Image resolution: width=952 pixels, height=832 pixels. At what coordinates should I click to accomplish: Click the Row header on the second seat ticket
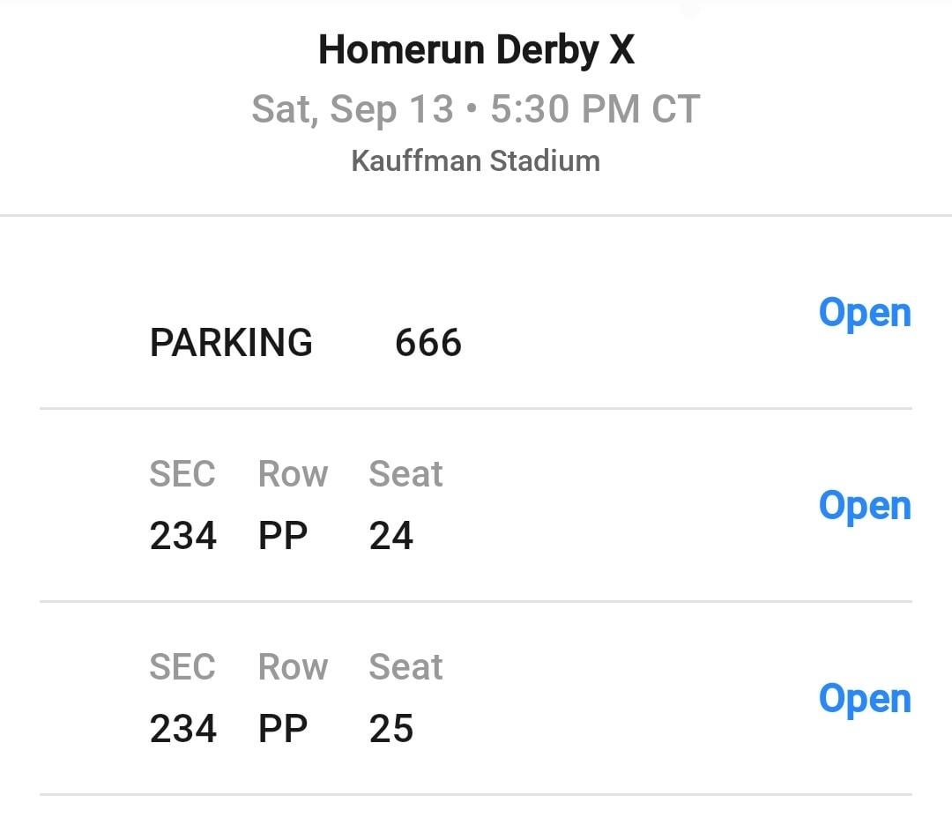click(293, 666)
